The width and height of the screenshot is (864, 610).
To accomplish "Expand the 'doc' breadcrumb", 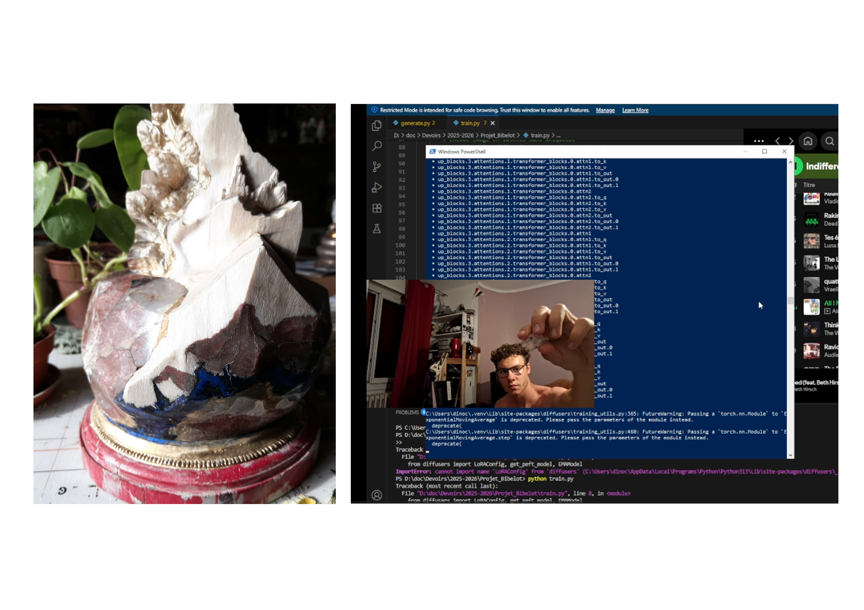I will pos(411,136).
